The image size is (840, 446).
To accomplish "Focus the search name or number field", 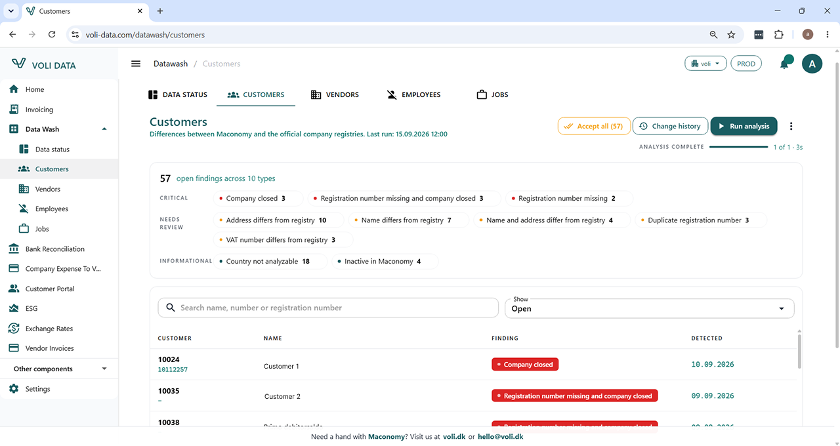I will coord(328,308).
